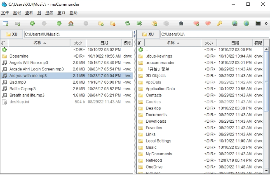Click the greyed-out unpack box icon
The width and height of the screenshot is (270, 175).
166,23
